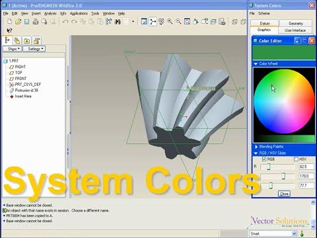Pick a color on the color wheel

point(284,102)
